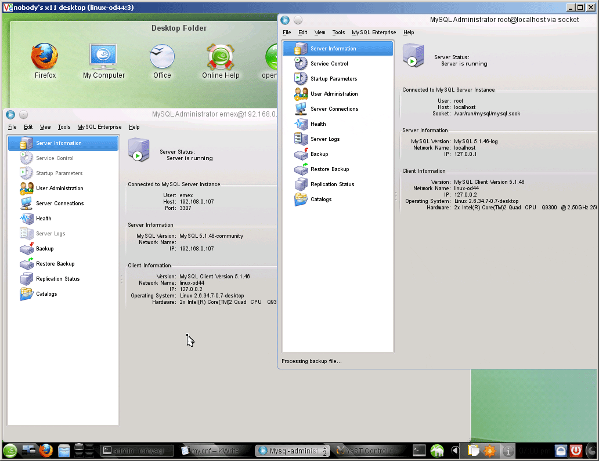Click the clipboard (Klipper) tray icon
The width and height of the screenshot is (599, 461).
click(473, 451)
